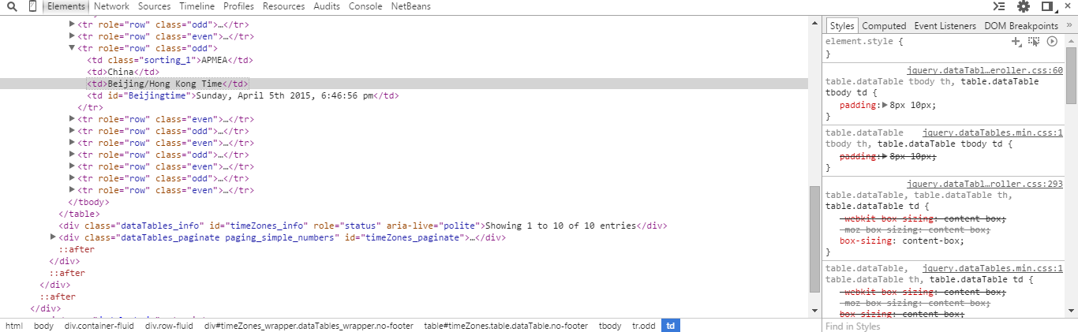Image resolution: width=1078 pixels, height=332 pixels.
Task: Open the NetBeans tab
Action: tap(411, 6)
